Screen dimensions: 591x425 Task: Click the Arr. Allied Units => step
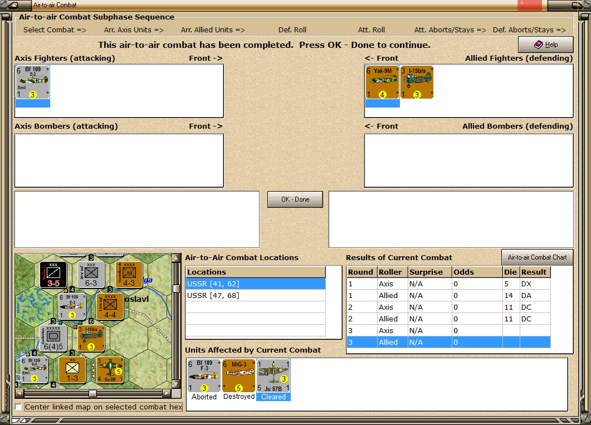click(213, 30)
